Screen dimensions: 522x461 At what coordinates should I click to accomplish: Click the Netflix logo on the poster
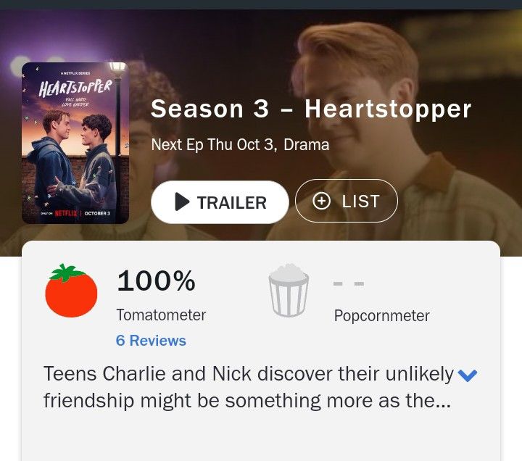tap(66, 213)
